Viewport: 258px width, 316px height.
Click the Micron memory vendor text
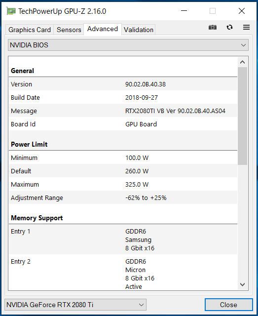[x=135, y=270]
